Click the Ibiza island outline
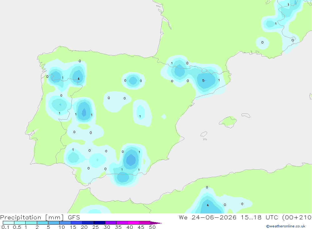Image resolution: width=312 pixels, height=229 pixels. [204, 134]
